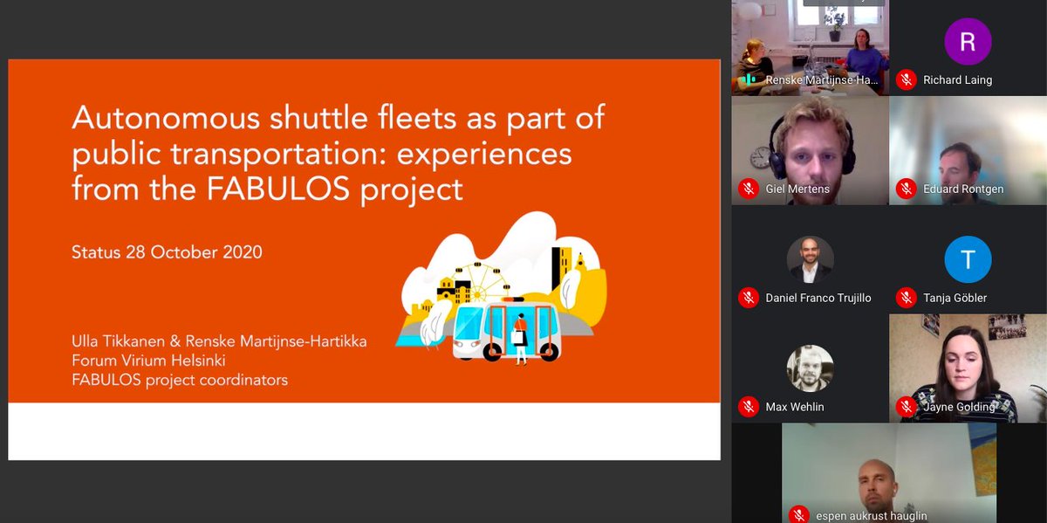Click Renske Martijnse-Hartikka's active speaker audio indicator
Screen dimensions: 1047x523
tap(748, 79)
